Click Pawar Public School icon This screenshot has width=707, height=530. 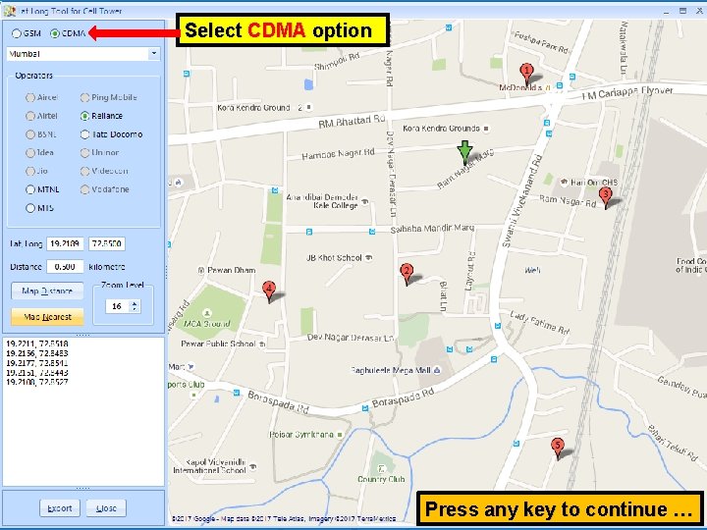[x=262, y=344]
